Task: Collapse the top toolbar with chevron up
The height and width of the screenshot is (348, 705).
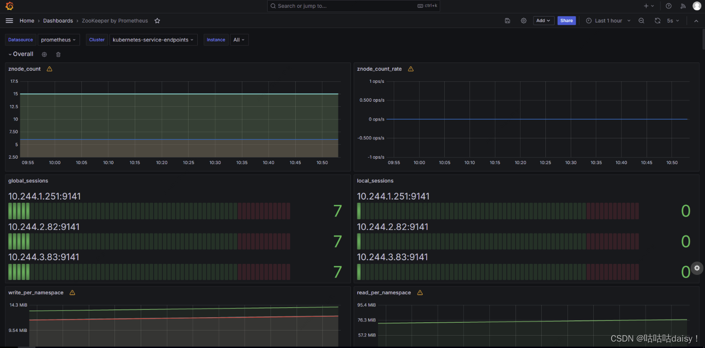Action: click(x=696, y=21)
